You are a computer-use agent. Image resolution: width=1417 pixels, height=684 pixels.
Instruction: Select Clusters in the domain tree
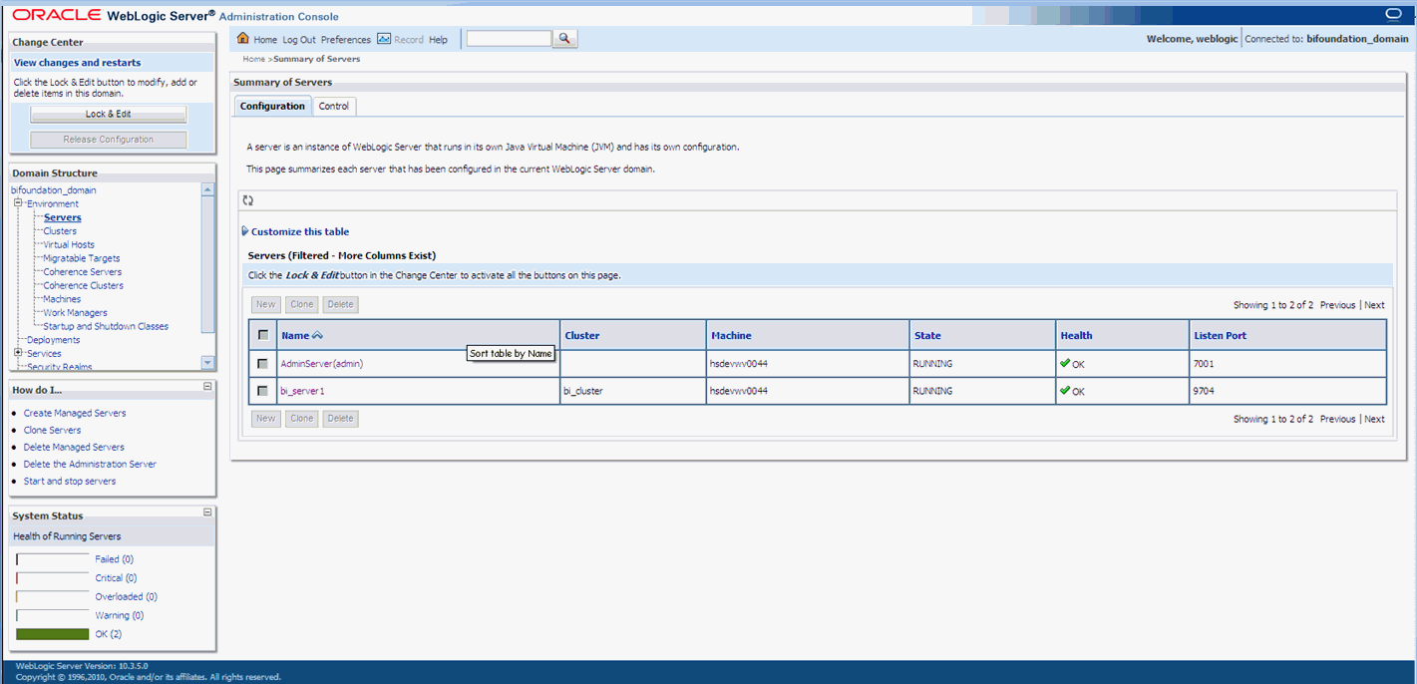tap(60, 231)
